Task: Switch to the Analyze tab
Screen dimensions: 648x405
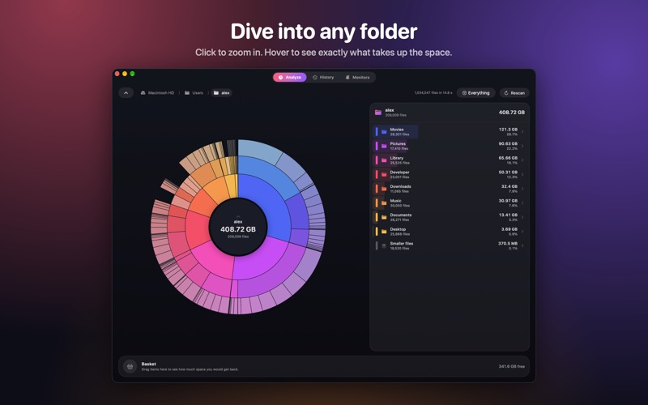Action: (290, 77)
